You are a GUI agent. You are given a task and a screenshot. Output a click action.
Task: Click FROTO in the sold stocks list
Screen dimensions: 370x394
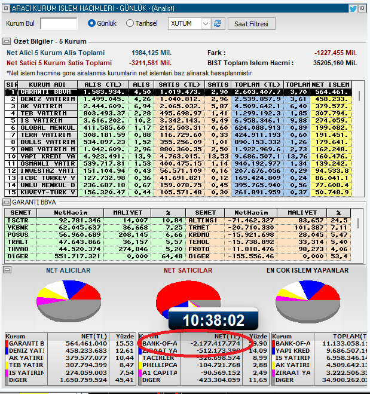pos(199,249)
